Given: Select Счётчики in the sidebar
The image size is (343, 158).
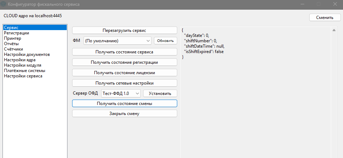Looking at the screenshot, I should pyautogui.click(x=35, y=49).
